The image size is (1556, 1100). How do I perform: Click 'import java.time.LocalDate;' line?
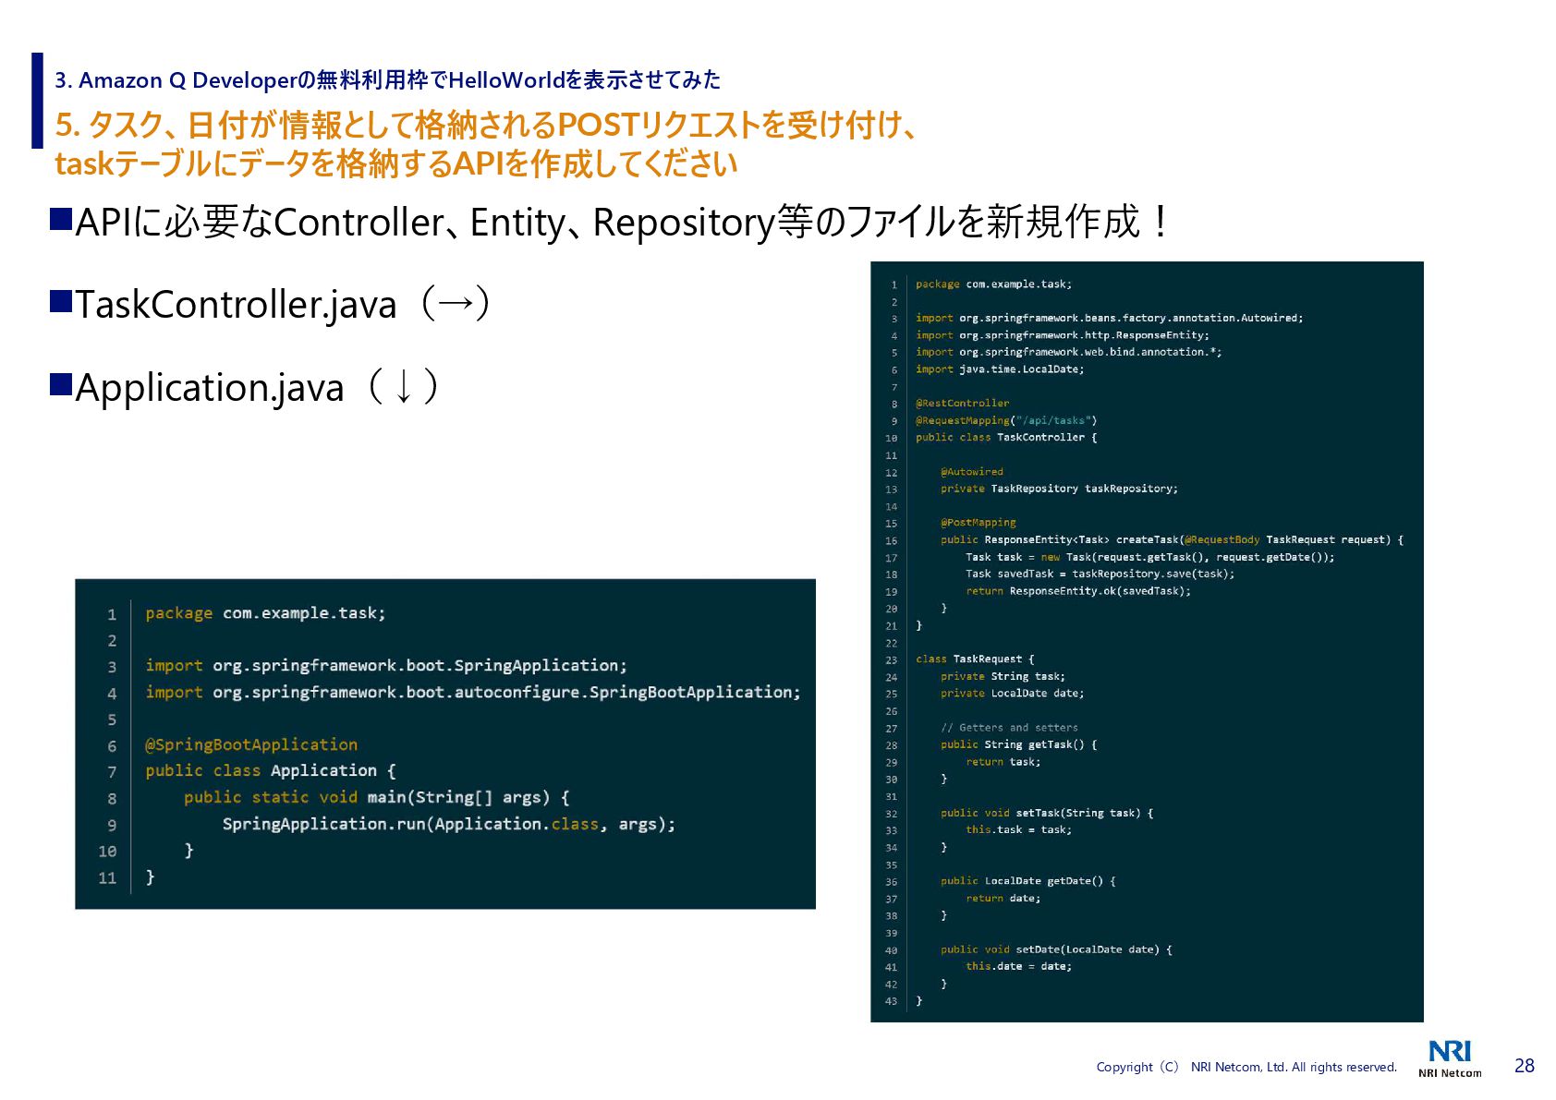click(1000, 369)
